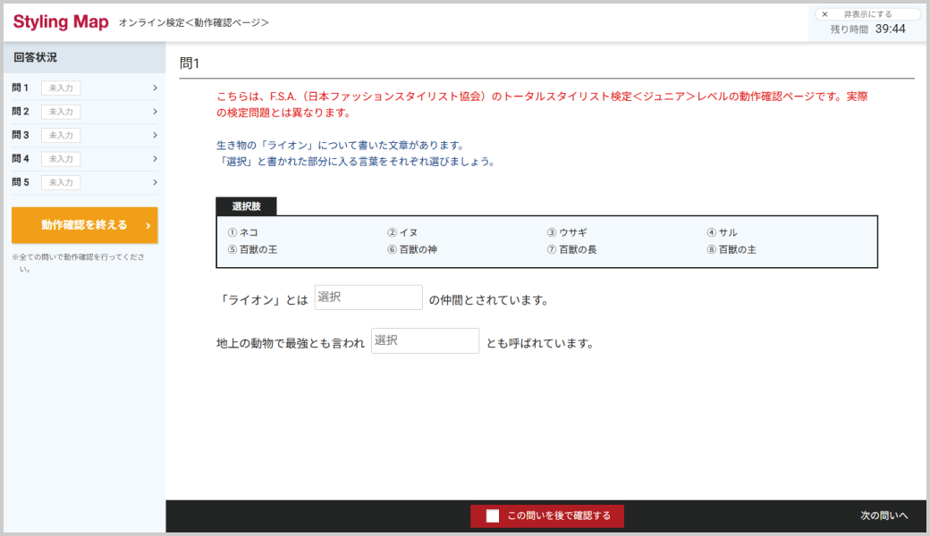
Task: Expand 問 1 chevron arrow in sidebar
Action: [155, 88]
